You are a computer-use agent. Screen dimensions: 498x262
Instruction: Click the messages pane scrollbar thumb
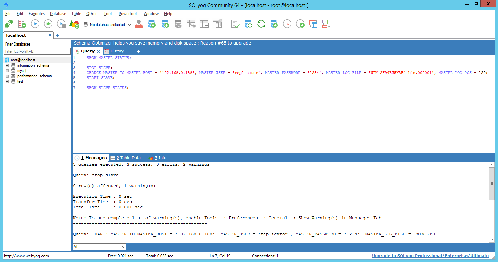click(x=492, y=184)
